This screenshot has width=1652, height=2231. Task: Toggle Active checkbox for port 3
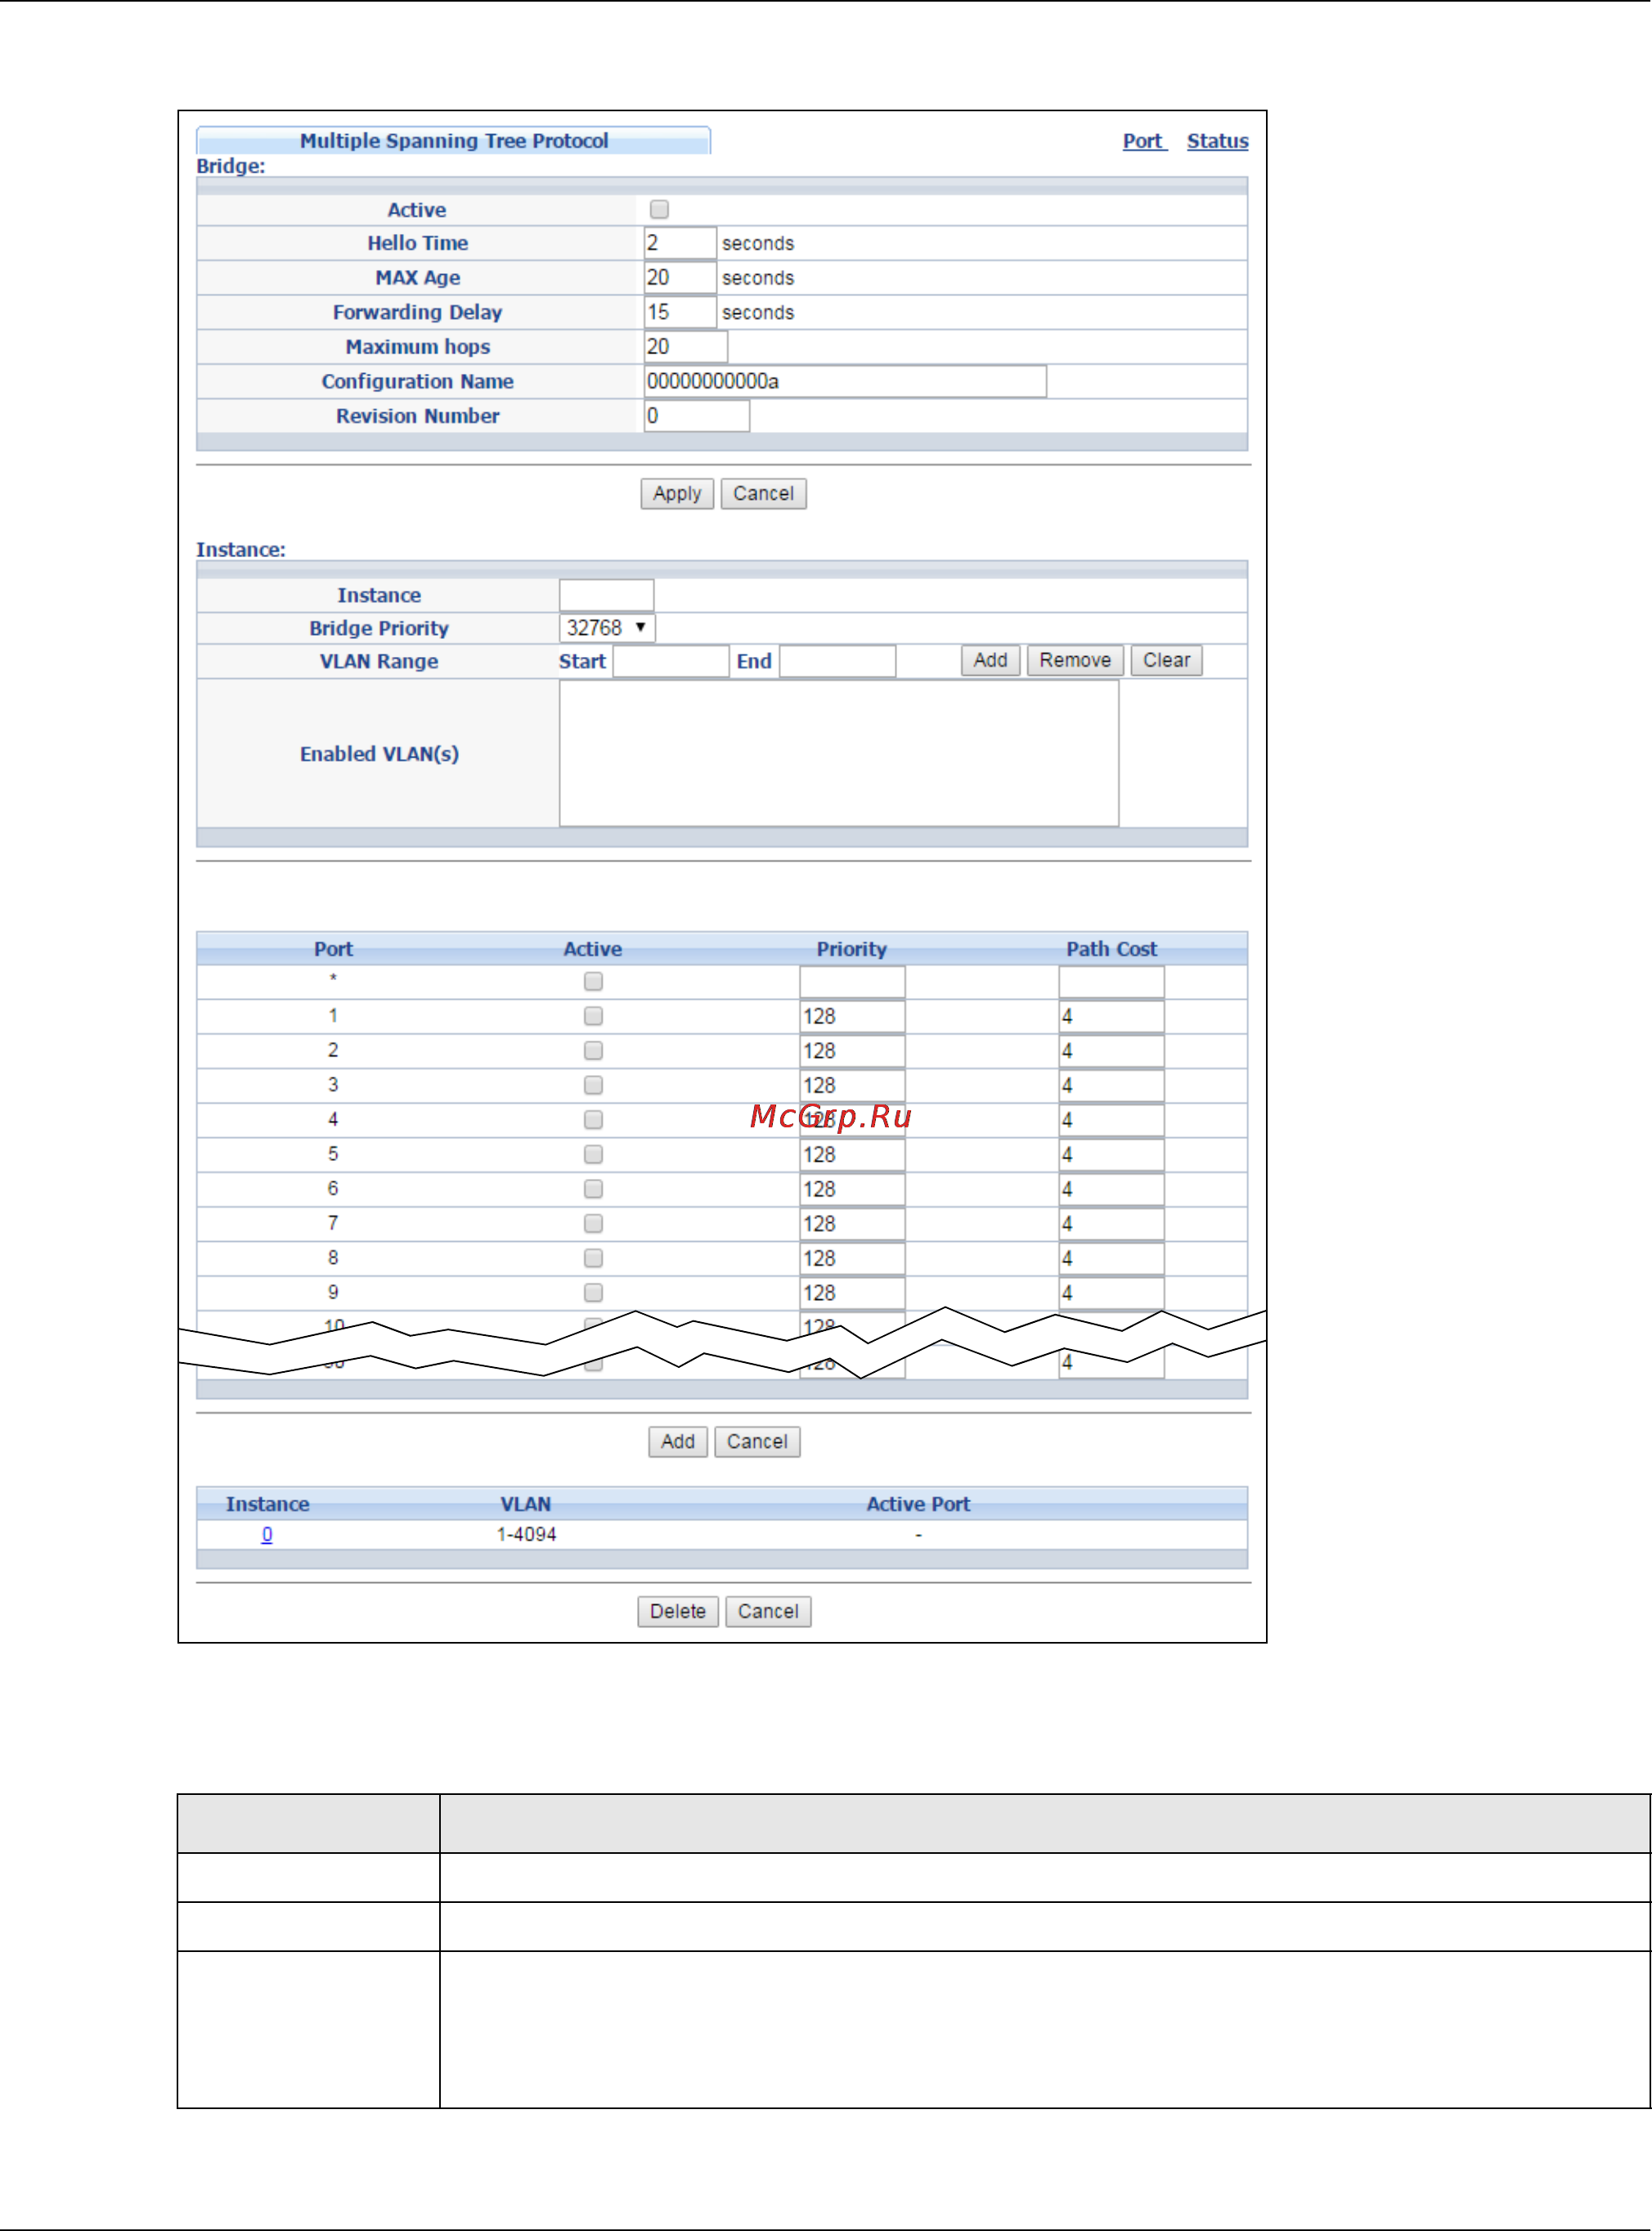[x=593, y=1086]
